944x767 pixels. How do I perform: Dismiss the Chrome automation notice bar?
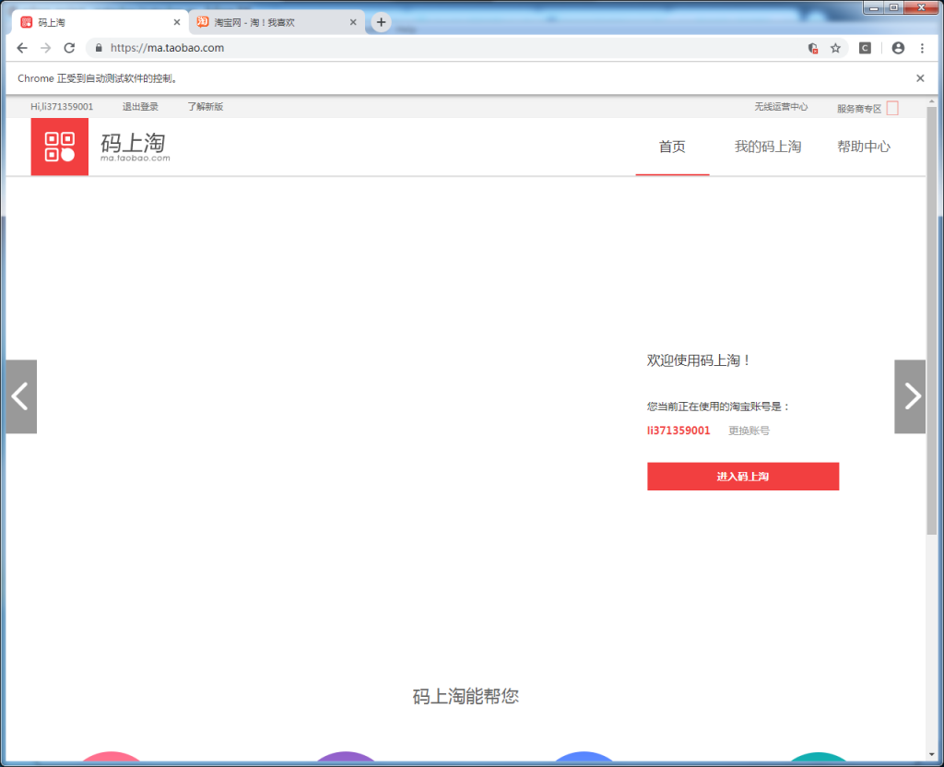coord(920,78)
